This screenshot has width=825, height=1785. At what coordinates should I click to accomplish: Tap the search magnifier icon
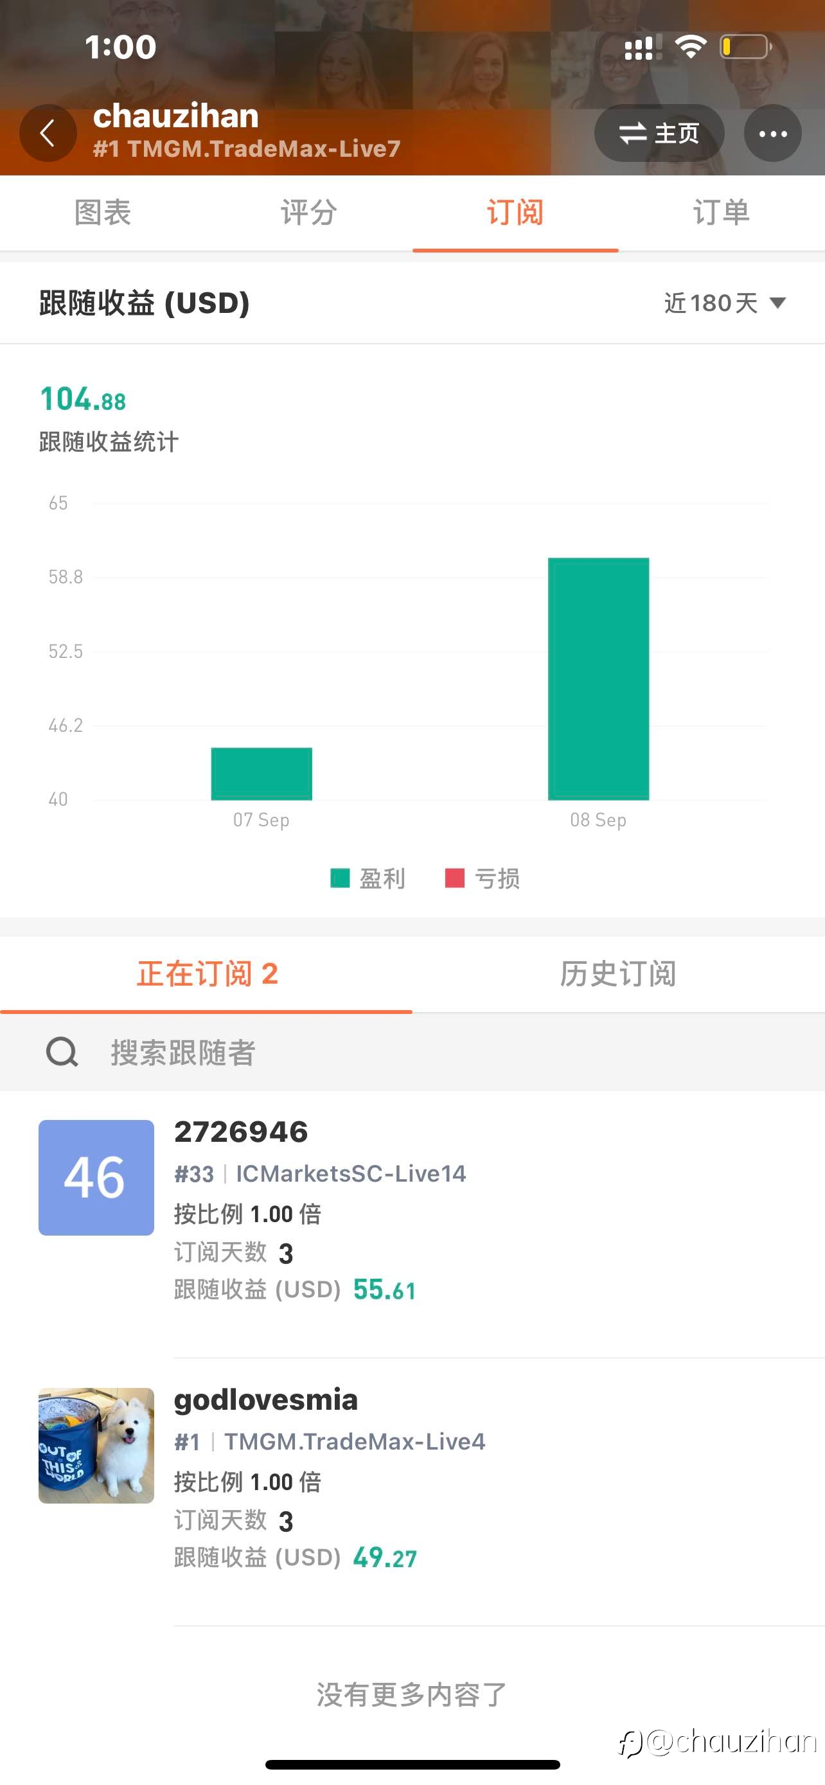tap(62, 1052)
